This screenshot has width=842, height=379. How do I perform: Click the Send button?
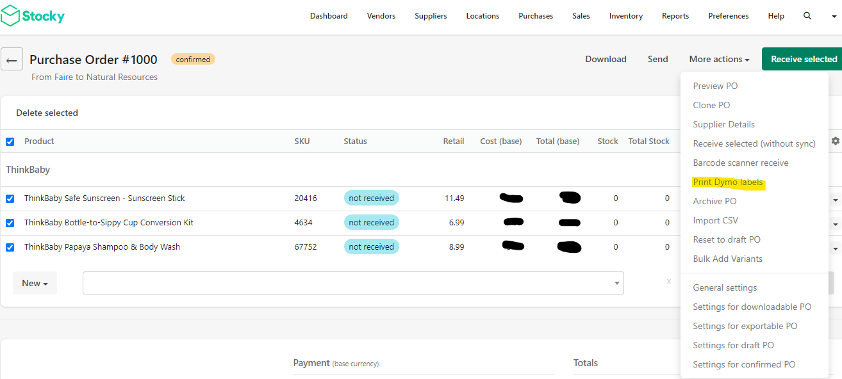pos(657,59)
